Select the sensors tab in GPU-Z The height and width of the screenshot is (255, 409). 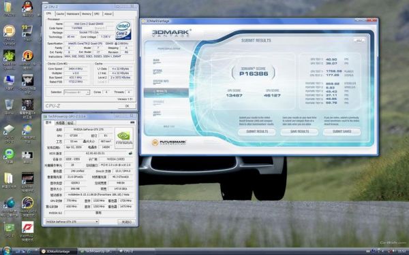pyautogui.click(x=60, y=123)
